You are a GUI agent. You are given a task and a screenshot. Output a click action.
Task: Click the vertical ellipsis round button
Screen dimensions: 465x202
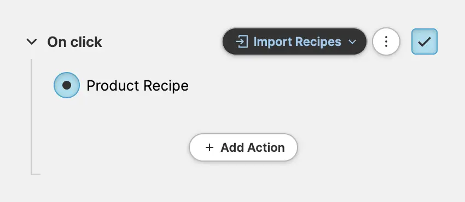click(x=386, y=41)
